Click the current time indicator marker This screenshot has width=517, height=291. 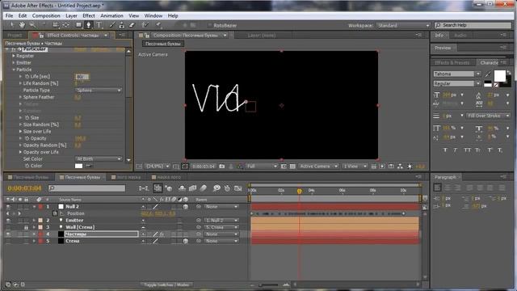click(300, 191)
